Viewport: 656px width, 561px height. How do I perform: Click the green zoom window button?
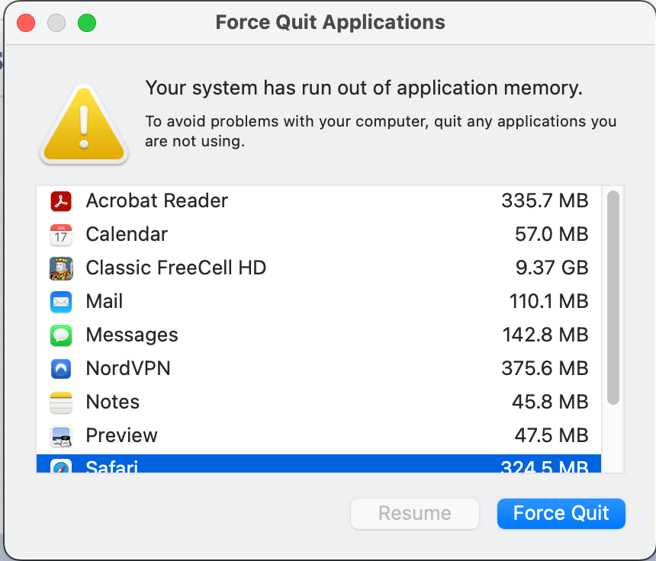pos(87,22)
